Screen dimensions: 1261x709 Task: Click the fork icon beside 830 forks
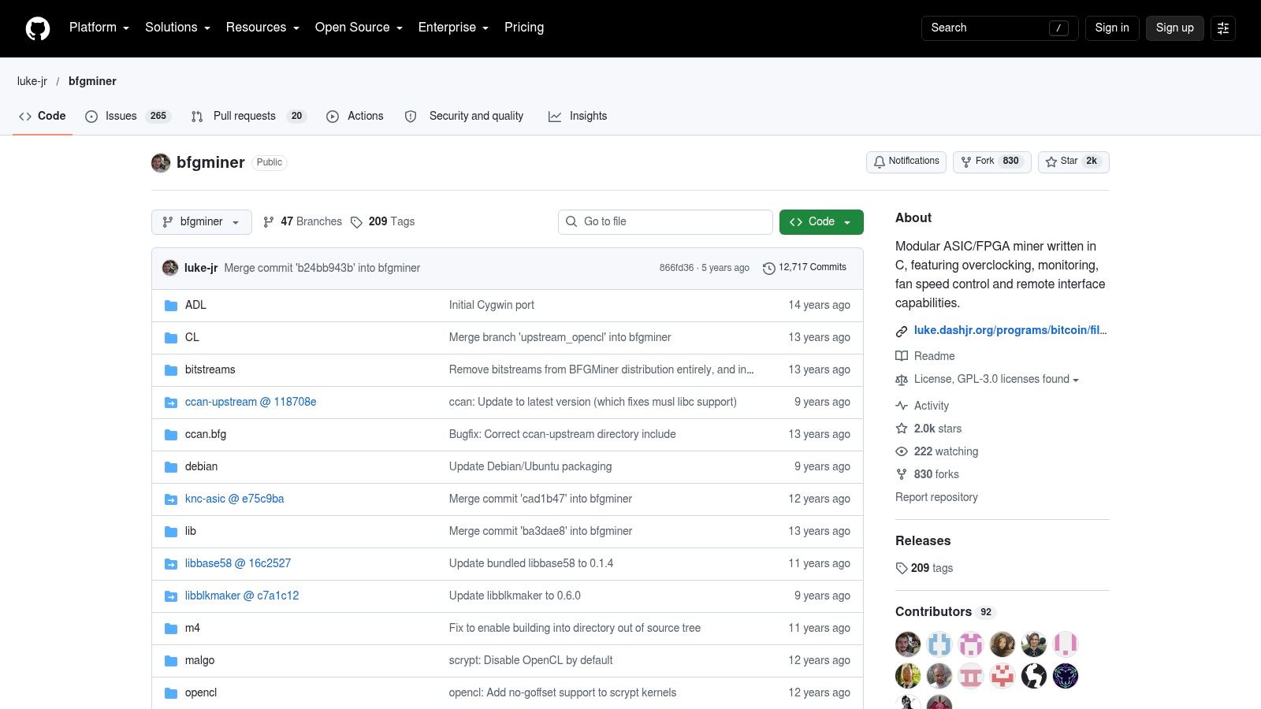pyautogui.click(x=902, y=474)
